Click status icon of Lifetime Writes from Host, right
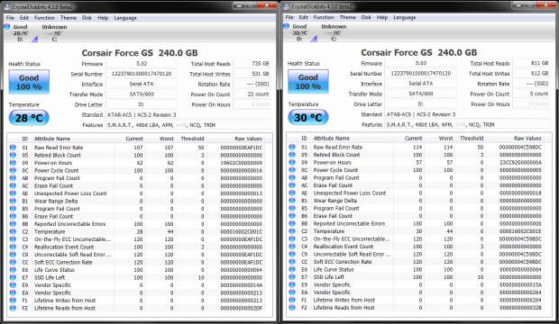 292,300
